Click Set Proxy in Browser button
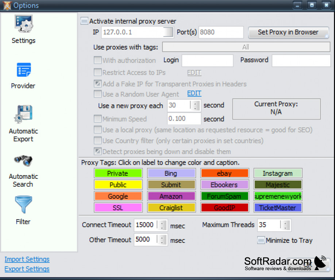The height and width of the screenshot is (280, 335). pyautogui.click(x=288, y=32)
